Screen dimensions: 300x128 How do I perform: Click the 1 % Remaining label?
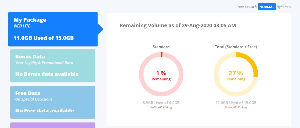[x=161, y=76]
